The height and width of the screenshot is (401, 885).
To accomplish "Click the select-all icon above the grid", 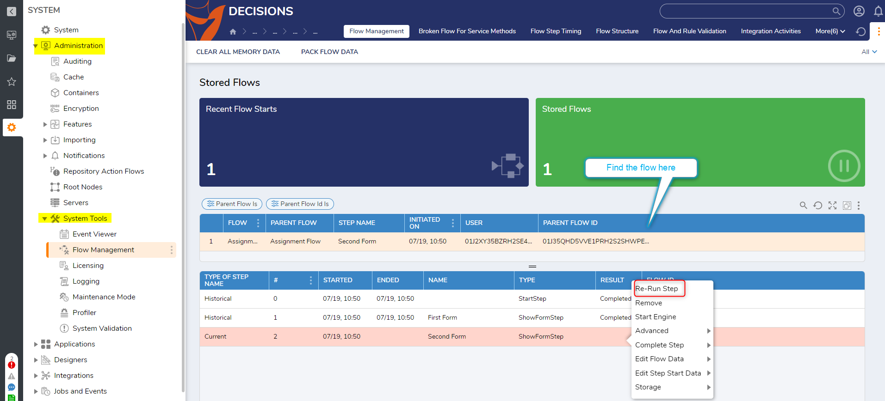I will (x=847, y=206).
